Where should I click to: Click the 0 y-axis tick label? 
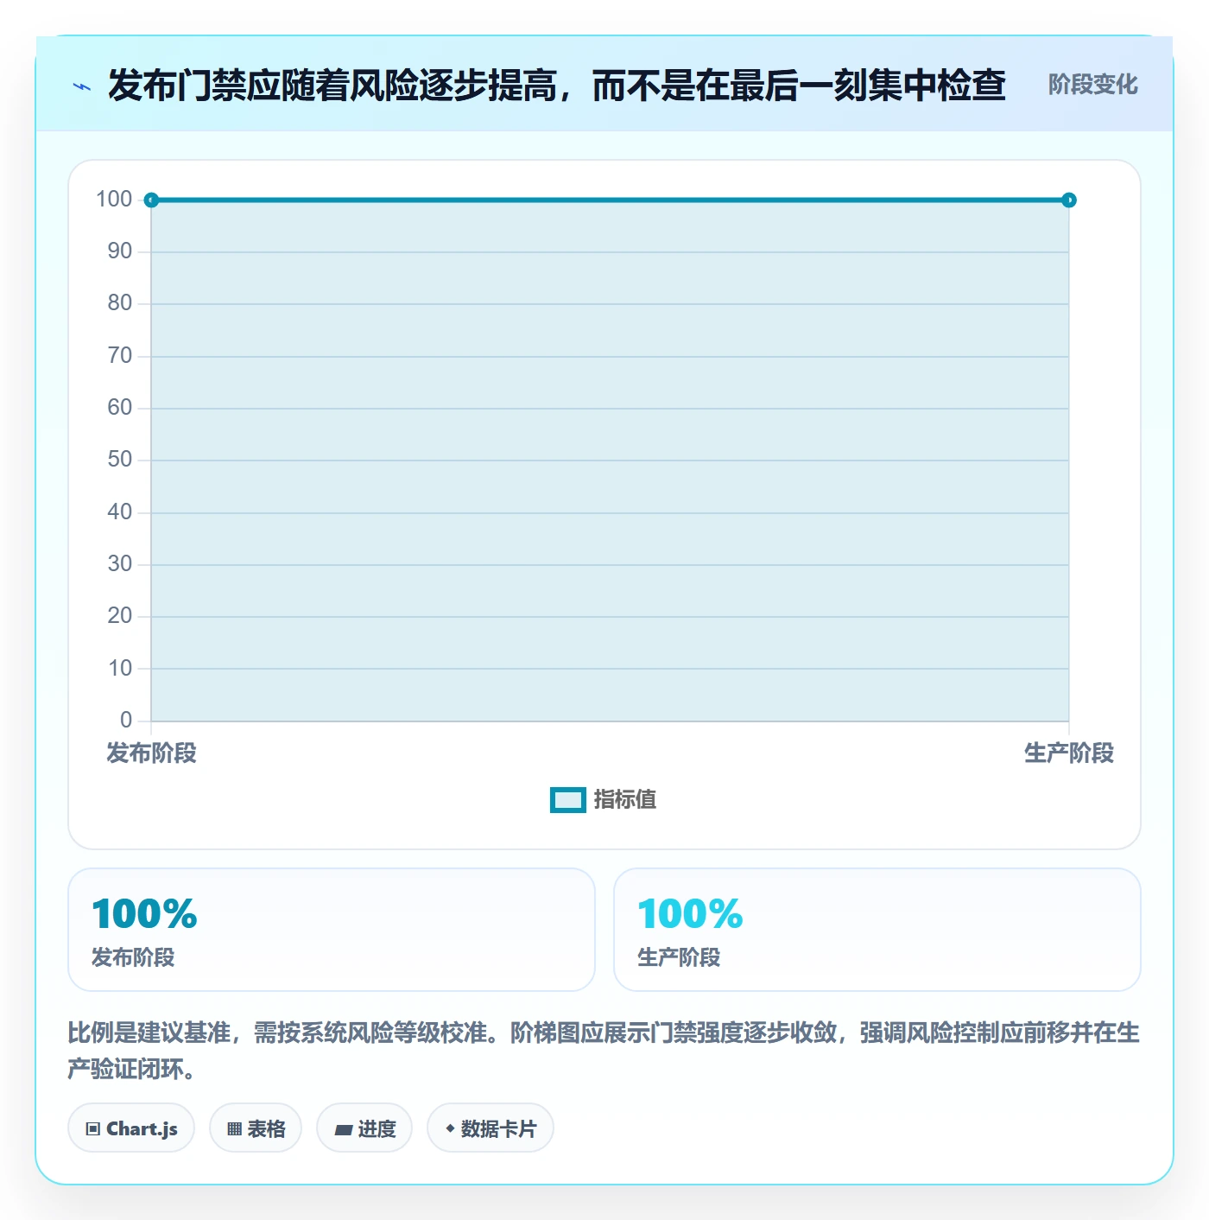tap(126, 721)
